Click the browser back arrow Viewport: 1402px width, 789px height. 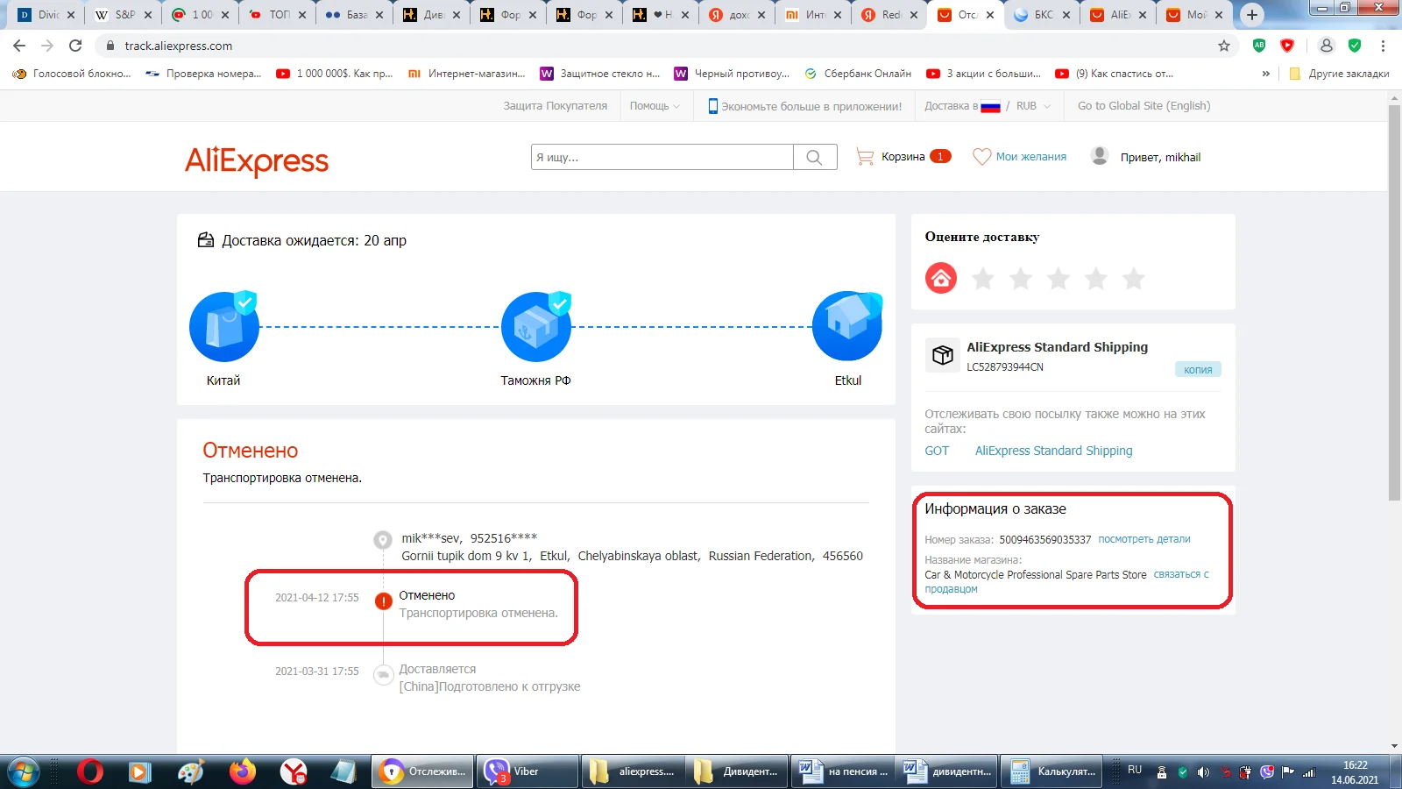click(x=19, y=46)
